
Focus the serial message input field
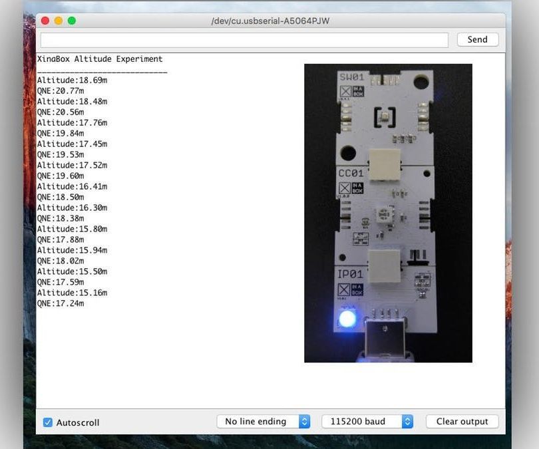click(244, 40)
